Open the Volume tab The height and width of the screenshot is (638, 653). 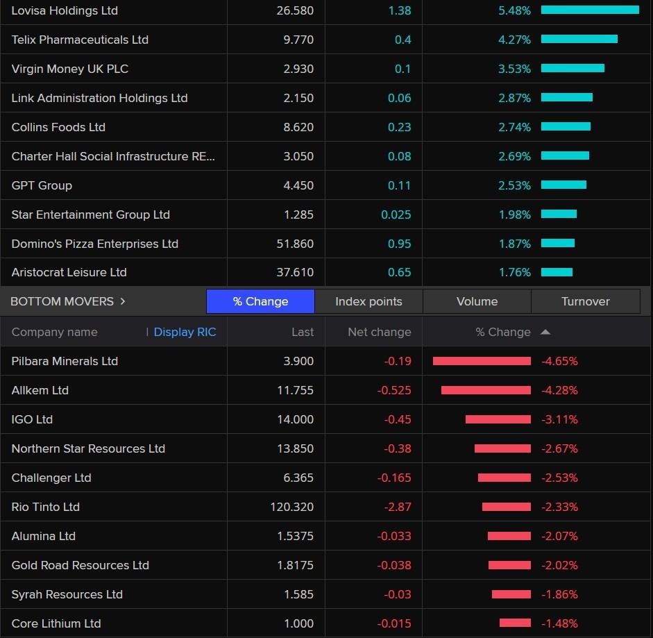tap(477, 301)
